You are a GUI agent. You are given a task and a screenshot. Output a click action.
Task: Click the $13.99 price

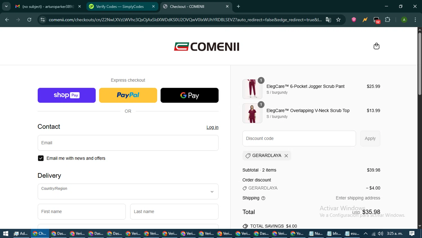[x=373, y=111]
